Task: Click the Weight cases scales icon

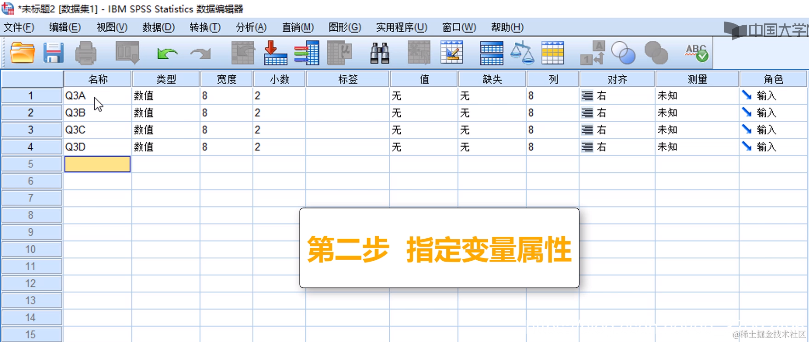Action: (x=522, y=53)
